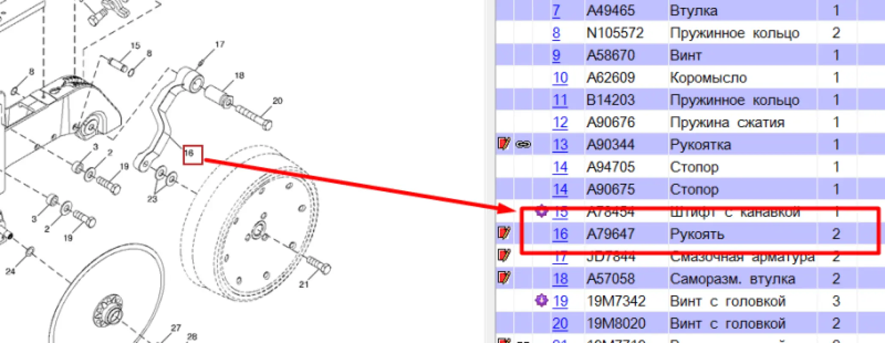The height and width of the screenshot is (343, 885).
Task: Open item link 7 for Втулка
Action: 556,11
